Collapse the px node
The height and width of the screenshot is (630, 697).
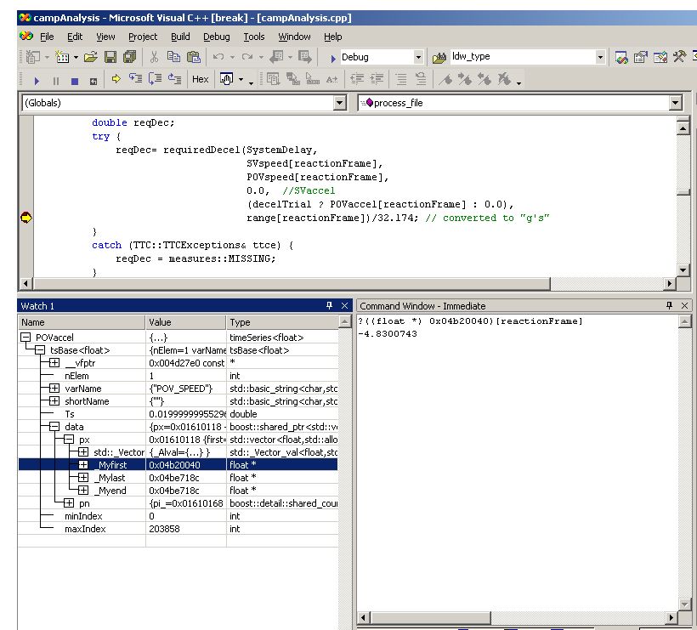69,440
